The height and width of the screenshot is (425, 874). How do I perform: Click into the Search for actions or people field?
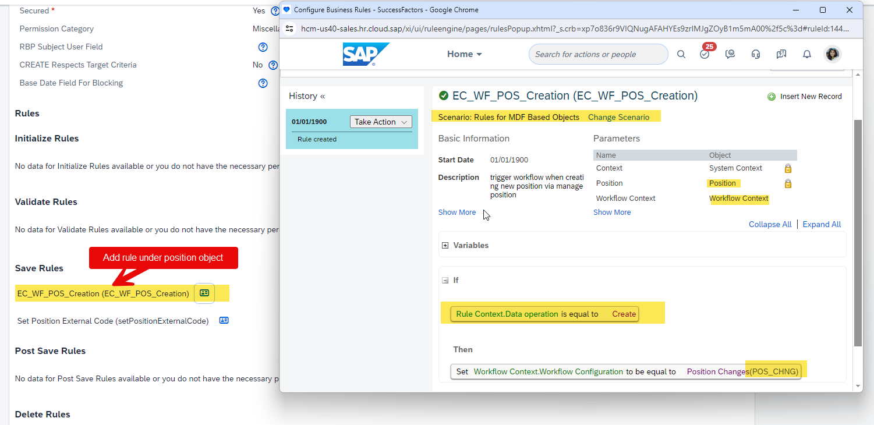tap(598, 54)
